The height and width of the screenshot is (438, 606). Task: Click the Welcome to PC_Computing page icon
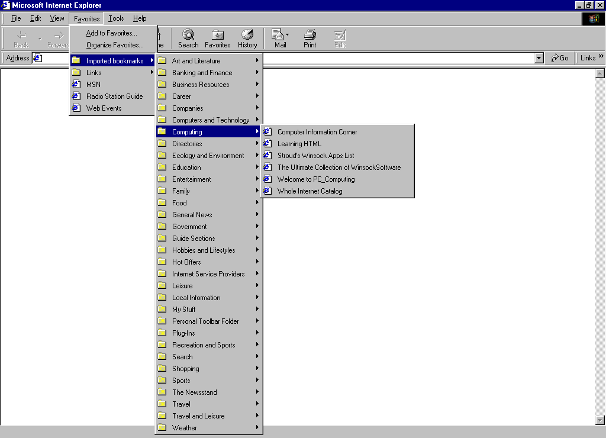click(x=267, y=179)
